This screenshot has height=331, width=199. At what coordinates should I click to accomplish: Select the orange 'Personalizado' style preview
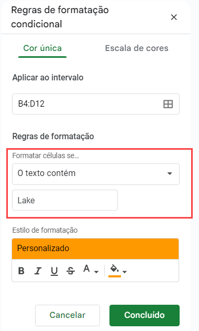pos(95,249)
